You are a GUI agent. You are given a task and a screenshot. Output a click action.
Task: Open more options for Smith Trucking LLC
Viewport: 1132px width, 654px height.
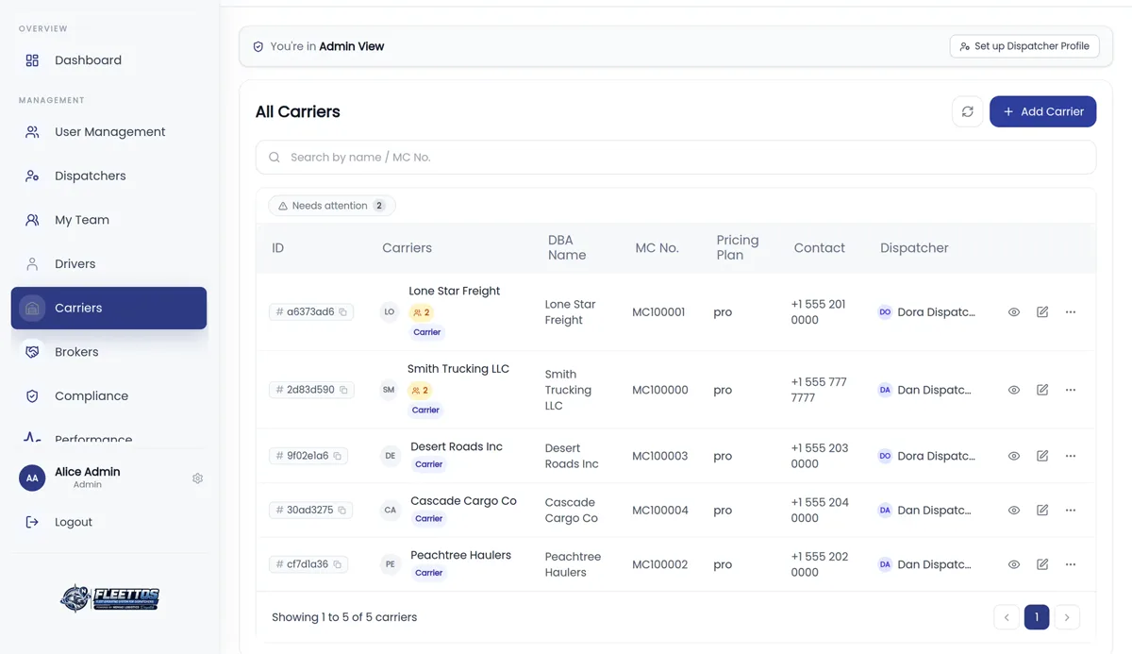point(1071,390)
